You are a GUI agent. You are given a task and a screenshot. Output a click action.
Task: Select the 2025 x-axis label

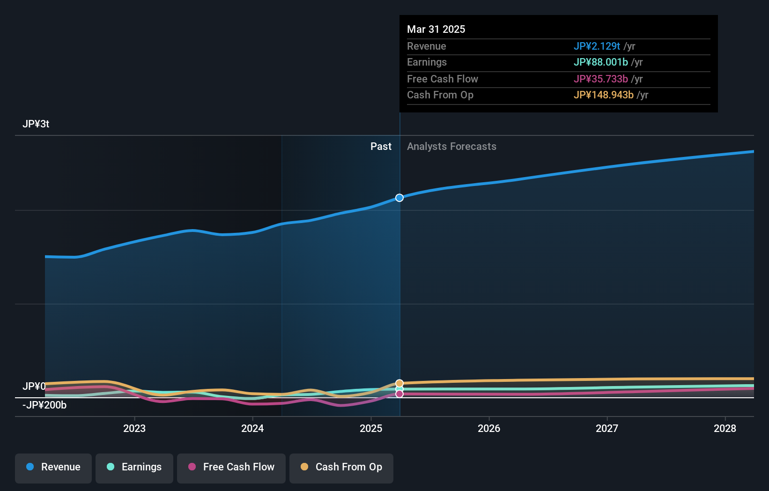[371, 428]
